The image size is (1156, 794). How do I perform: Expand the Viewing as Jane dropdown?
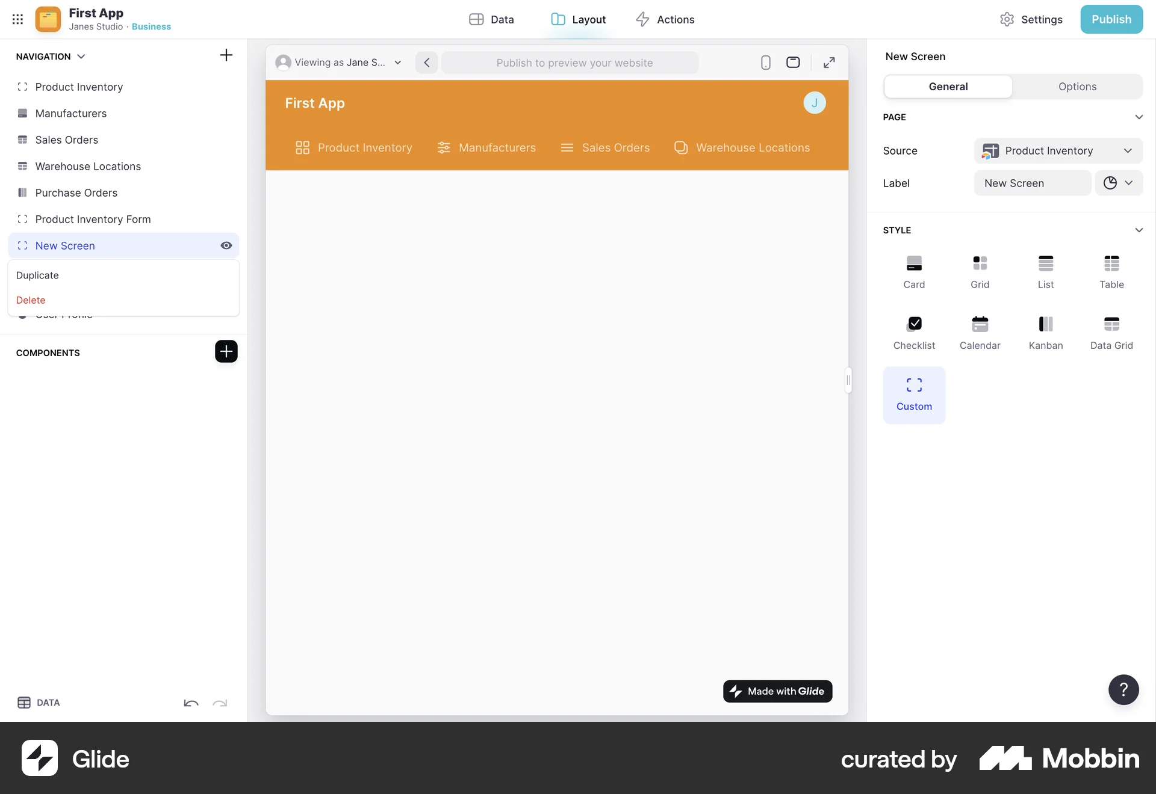pyautogui.click(x=398, y=62)
